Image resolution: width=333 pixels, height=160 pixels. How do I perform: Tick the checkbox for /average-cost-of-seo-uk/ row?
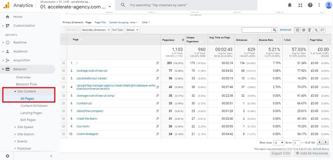(x=64, y=70)
